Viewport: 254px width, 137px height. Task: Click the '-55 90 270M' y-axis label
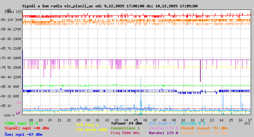click(x=11, y=29)
